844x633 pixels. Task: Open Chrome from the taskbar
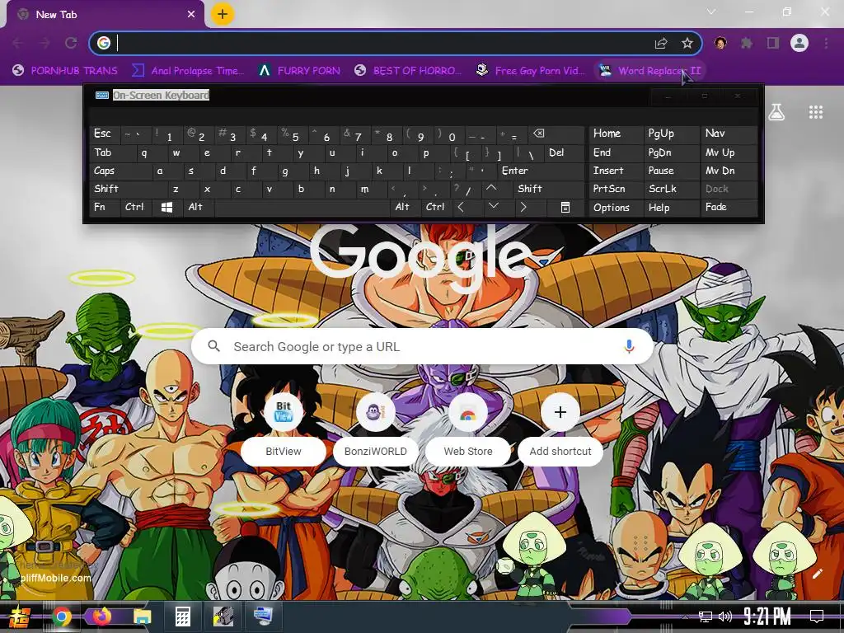61,617
